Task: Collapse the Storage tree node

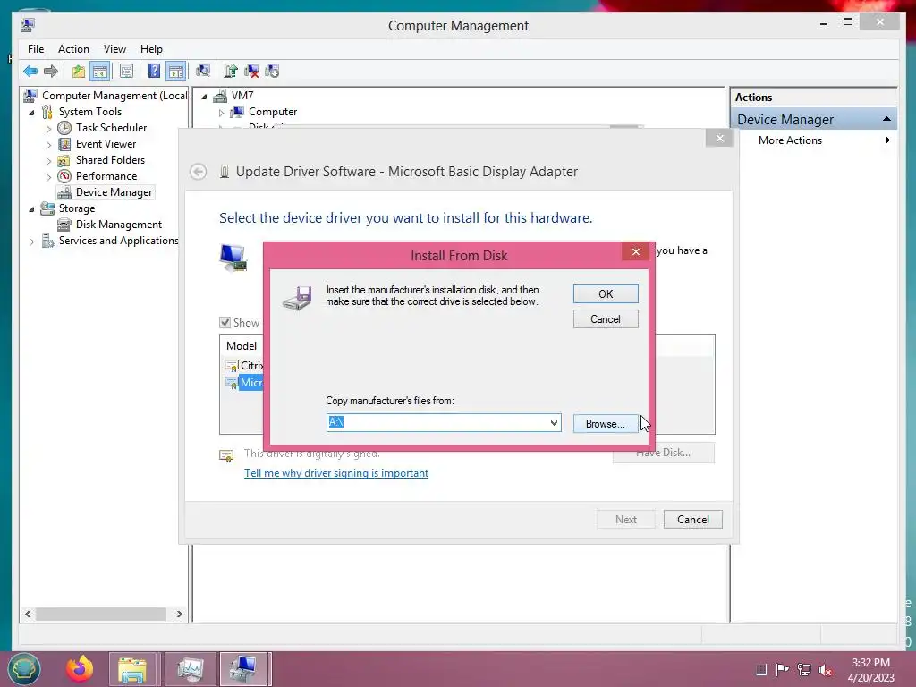Action: click(x=31, y=209)
